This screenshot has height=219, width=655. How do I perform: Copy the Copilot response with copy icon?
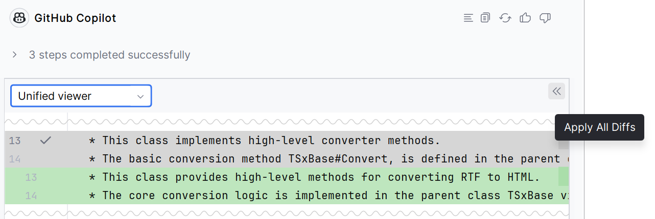point(485,18)
